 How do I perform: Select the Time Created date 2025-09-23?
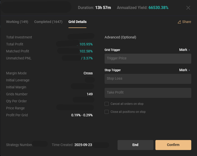(83, 145)
